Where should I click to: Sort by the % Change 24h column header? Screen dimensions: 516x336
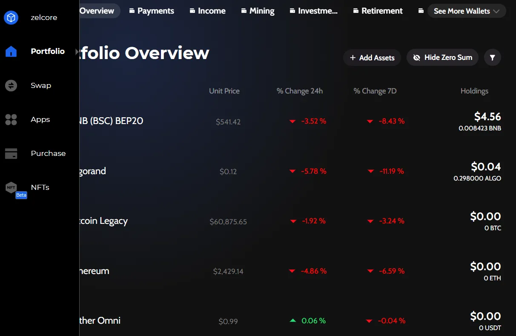(x=300, y=91)
